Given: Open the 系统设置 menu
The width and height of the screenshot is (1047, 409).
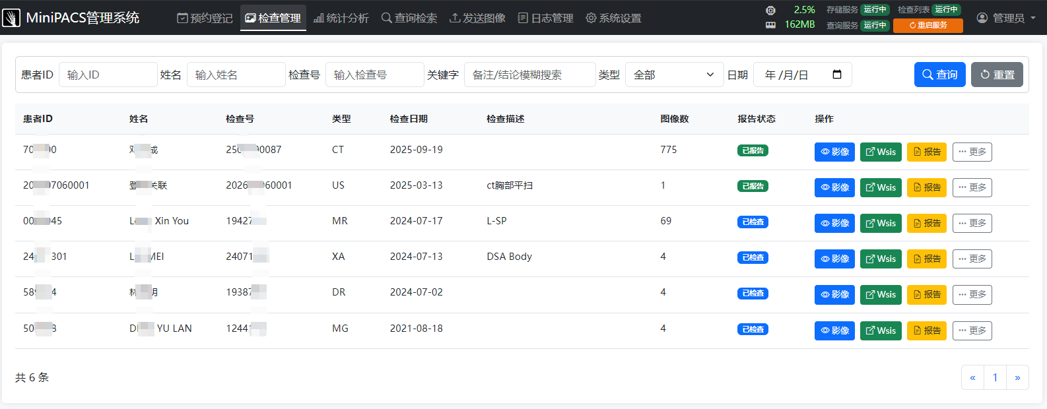Looking at the screenshot, I should [x=613, y=18].
